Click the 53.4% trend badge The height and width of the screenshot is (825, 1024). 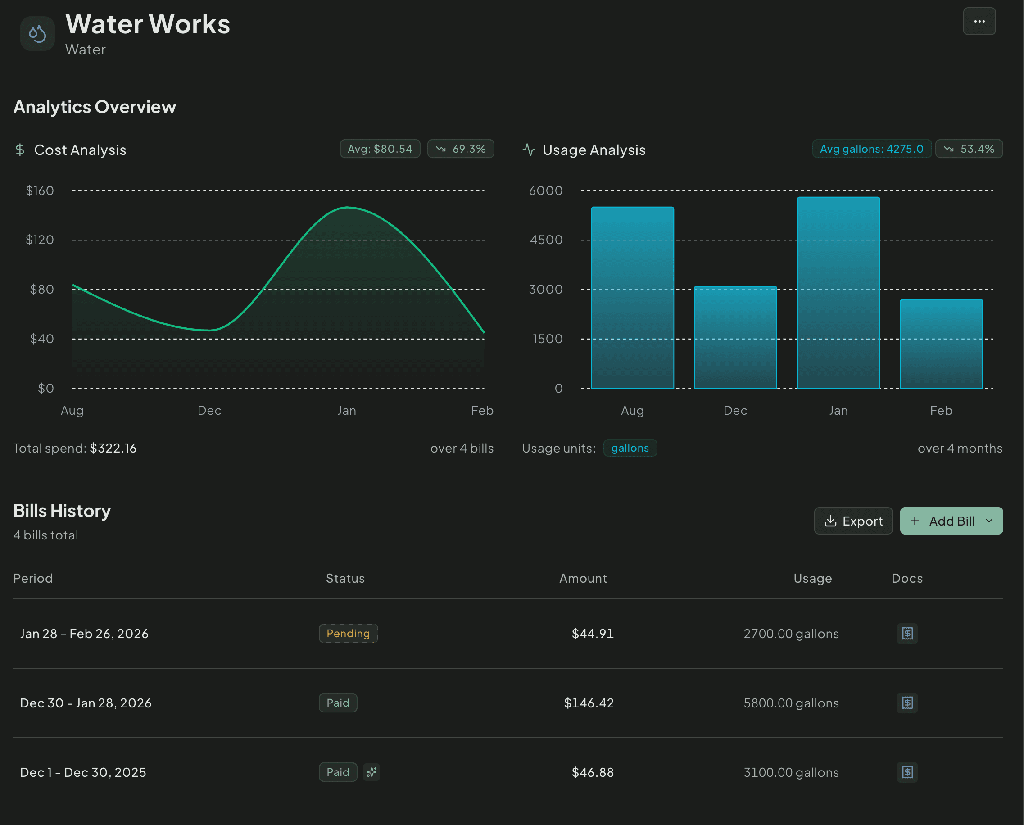pos(969,148)
